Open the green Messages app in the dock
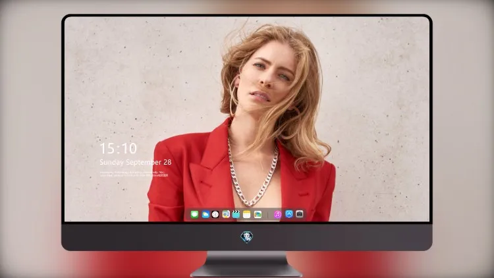The image size is (494, 278). click(194, 215)
